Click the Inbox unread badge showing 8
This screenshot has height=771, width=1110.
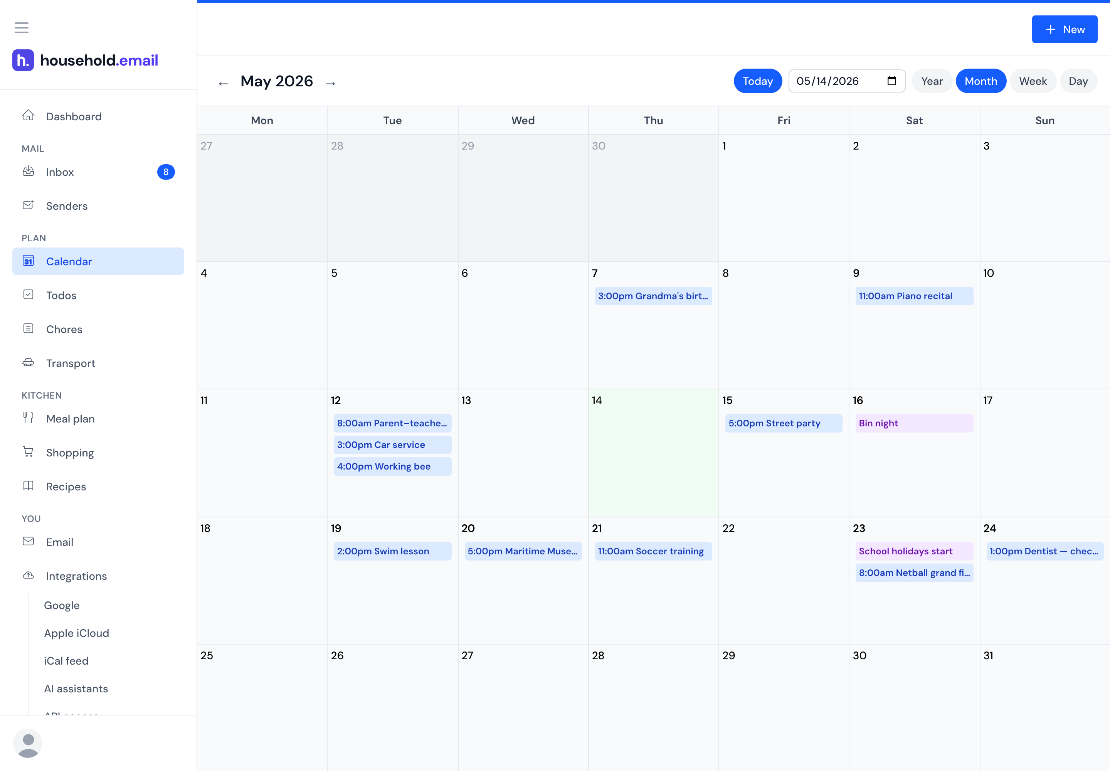pyautogui.click(x=166, y=172)
